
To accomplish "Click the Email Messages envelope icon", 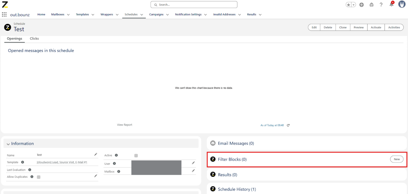I will click(x=213, y=143).
